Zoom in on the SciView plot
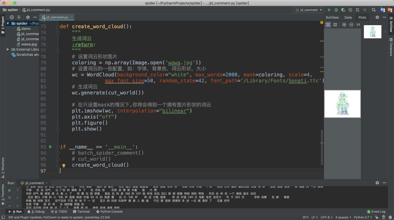This screenshot has height=220, width=394. click(344, 24)
